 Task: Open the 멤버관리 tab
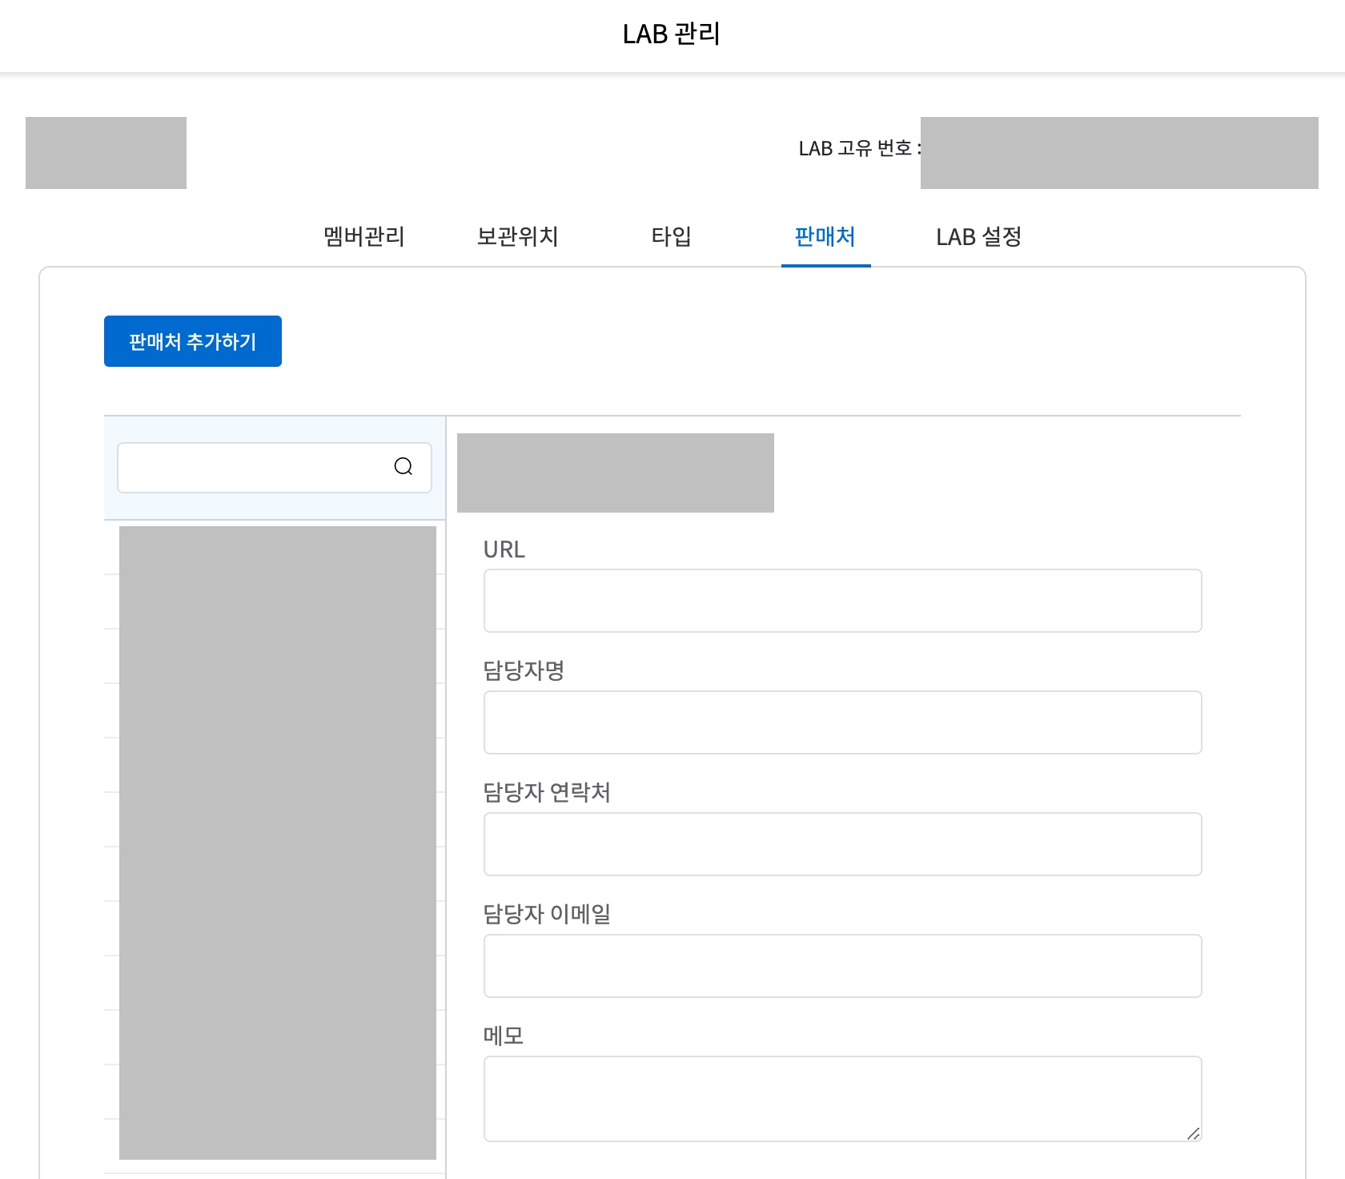click(364, 237)
